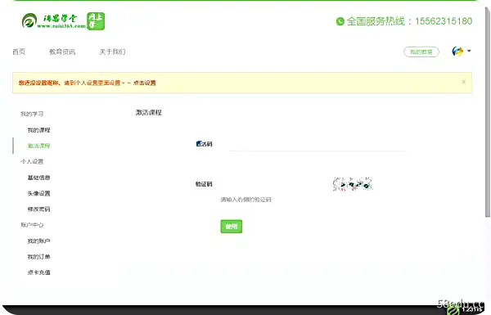This screenshot has width=491, height=315.
Task: Click the 全国服务热线 phone number text
Action: [409, 21]
